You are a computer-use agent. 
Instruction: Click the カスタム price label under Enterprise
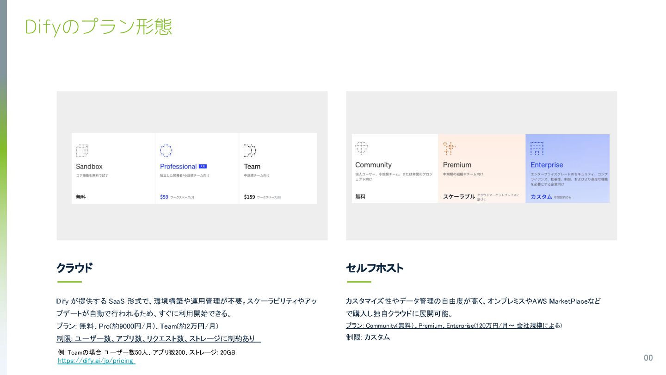click(x=541, y=196)
